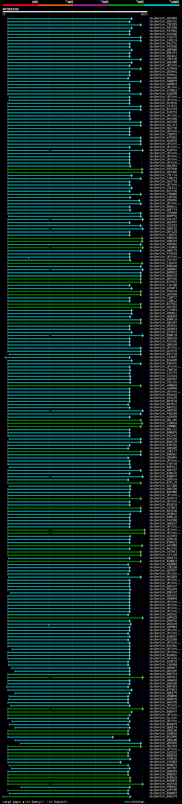Image resolution: width=182 pixels, height=804 pixels.
Task: Select hit label UniRef100_A5DY90
Action: coord(163,410)
